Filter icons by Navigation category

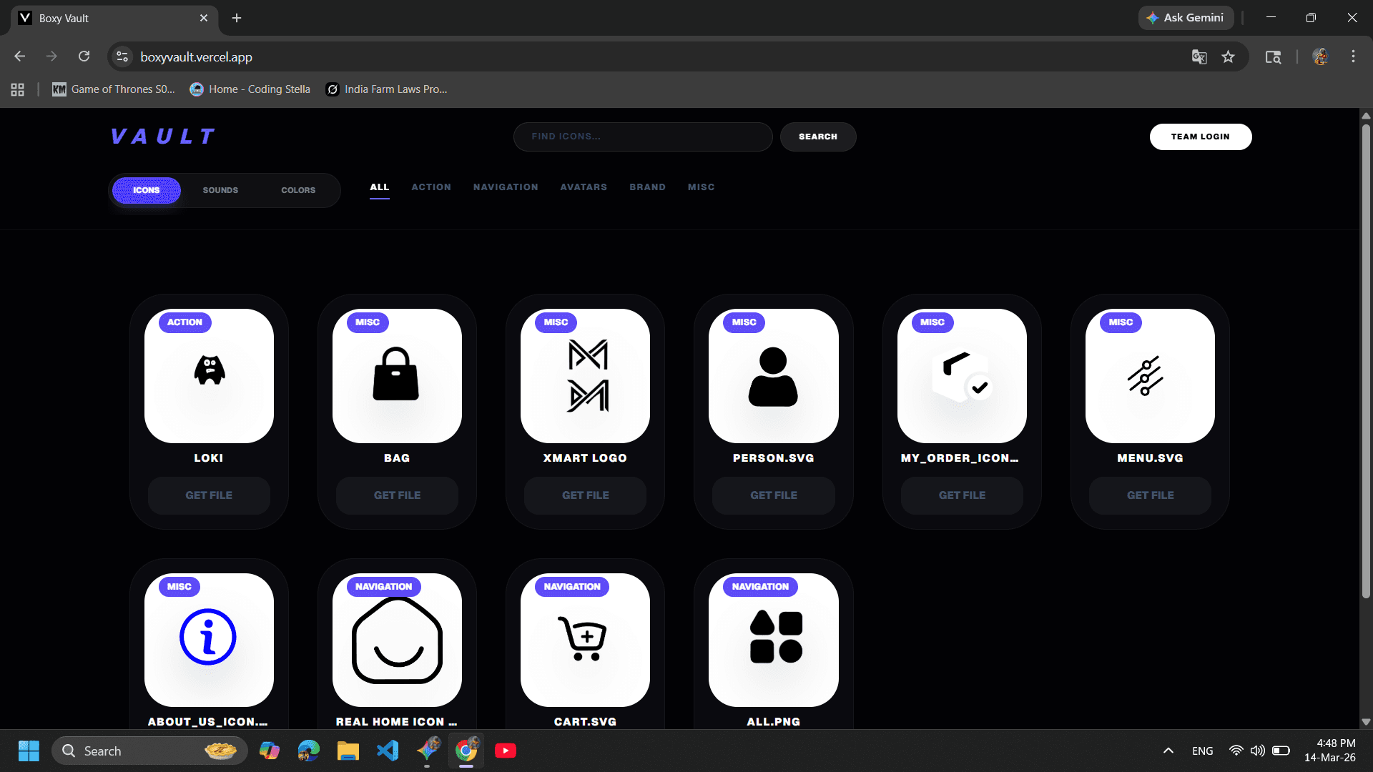point(506,187)
